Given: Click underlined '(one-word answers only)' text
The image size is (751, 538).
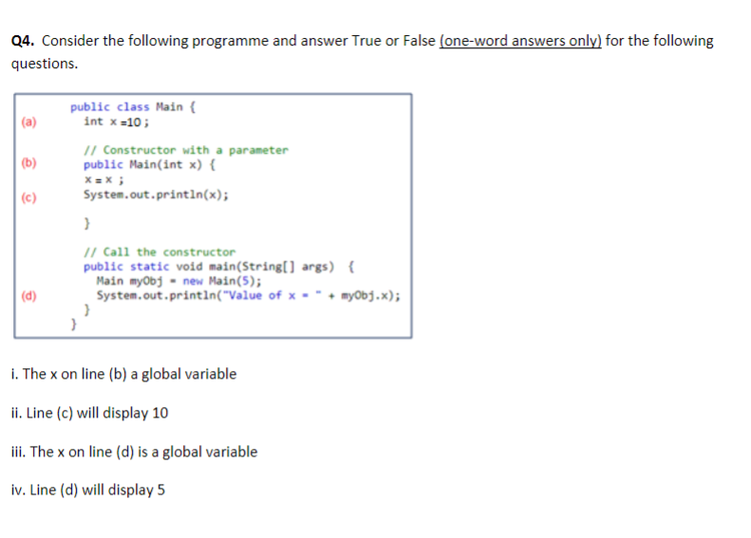Looking at the screenshot, I should 520,41.
